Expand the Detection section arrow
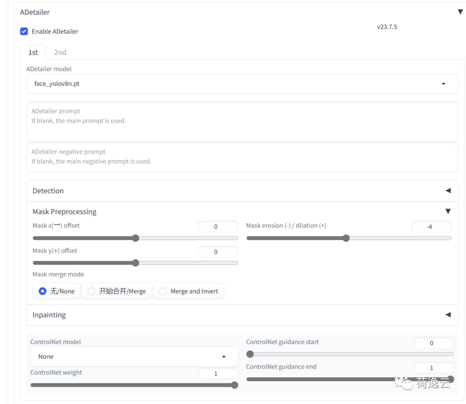The height and width of the screenshot is (404, 466). [448, 191]
